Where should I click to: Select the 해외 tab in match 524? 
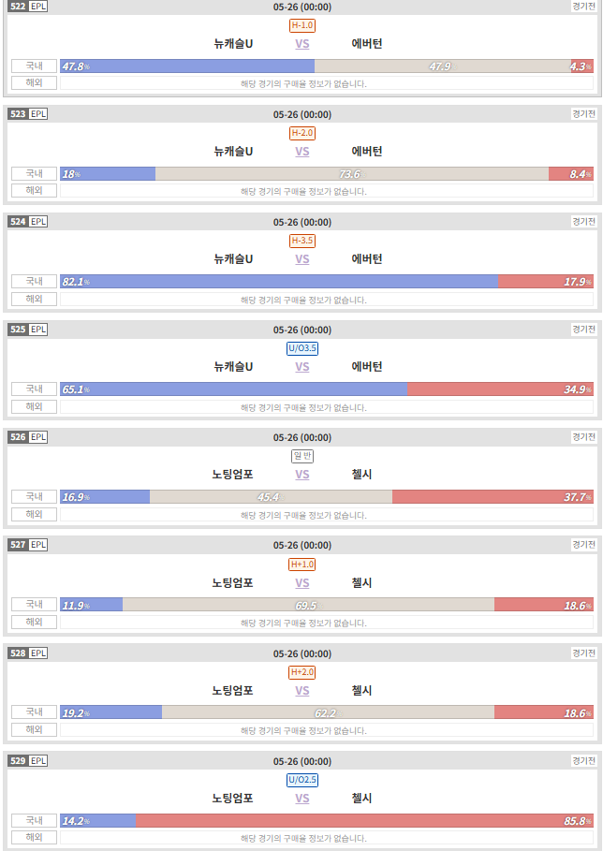[x=35, y=299]
